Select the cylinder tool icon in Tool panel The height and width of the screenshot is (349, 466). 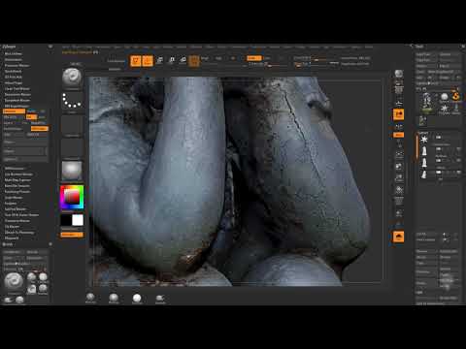[x=456, y=109]
